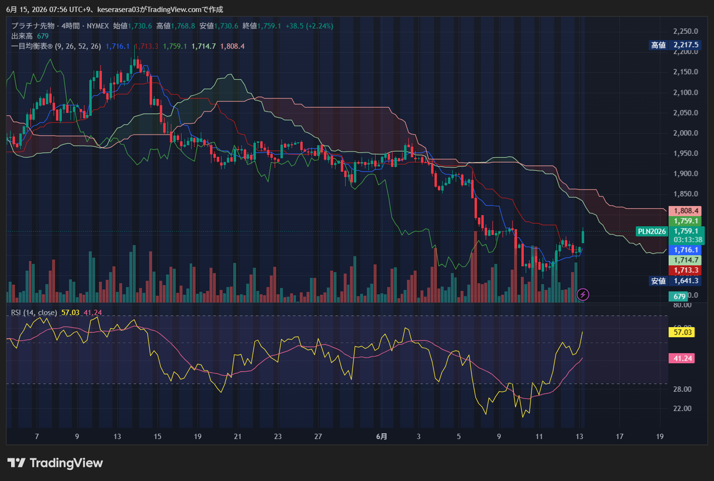Click the 41.24 value in RSI legend
Viewport: 714px width, 481px height.
pyautogui.click(x=93, y=313)
